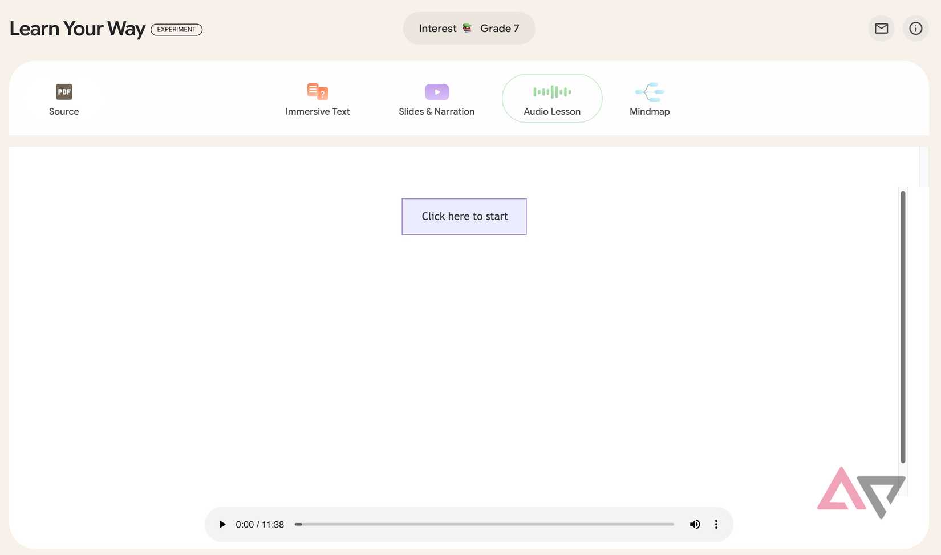The width and height of the screenshot is (941, 555).
Task: Open the audio player's three-dot options menu
Action: [x=716, y=524]
